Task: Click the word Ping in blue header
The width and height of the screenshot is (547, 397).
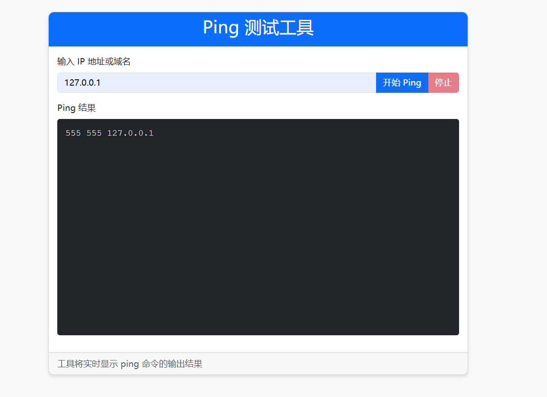Action: (x=221, y=28)
